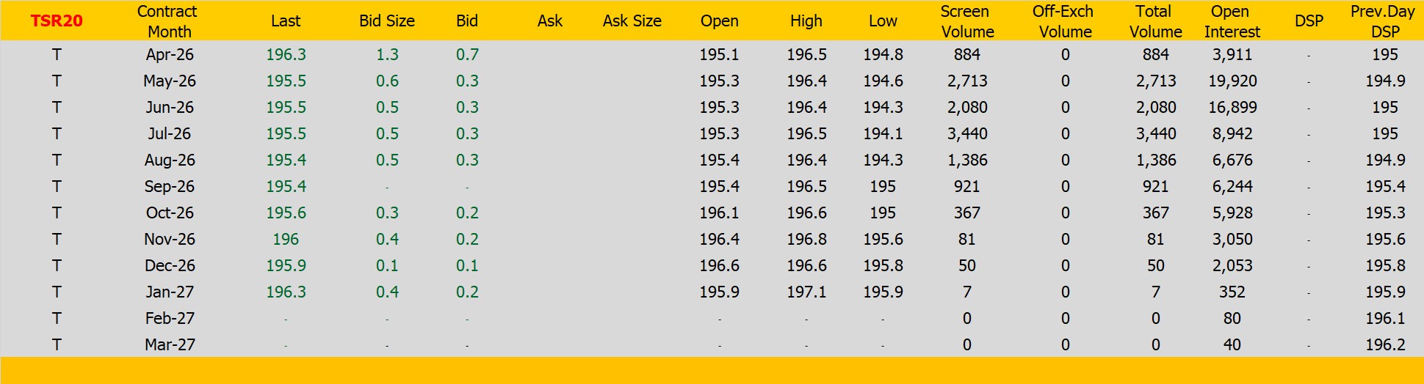Select the Jan-27 contract month cell

[x=170, y=292]
